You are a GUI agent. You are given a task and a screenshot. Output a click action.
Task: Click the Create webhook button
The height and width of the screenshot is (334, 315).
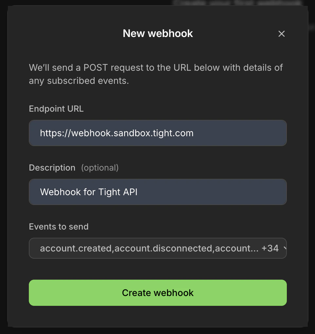(x=158, y=292)
